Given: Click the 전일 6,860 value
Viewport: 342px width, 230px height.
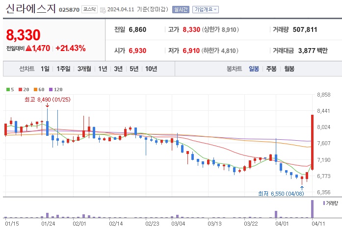Looking at the screenshot, I should click(137, 29).
